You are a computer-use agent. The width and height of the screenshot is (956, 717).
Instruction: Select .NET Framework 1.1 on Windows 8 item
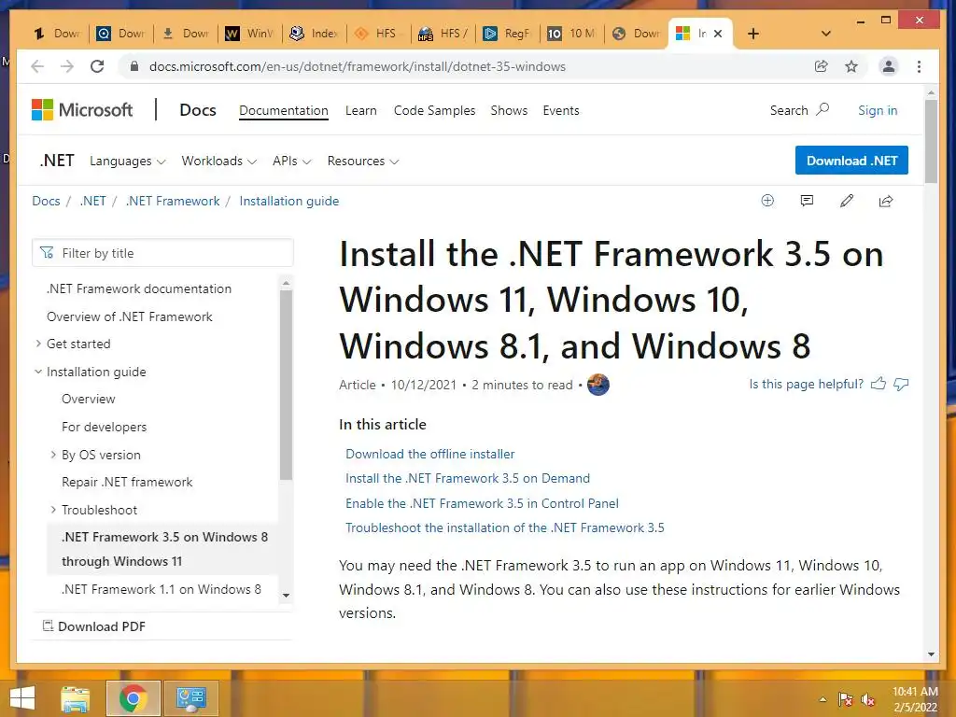click(x=161, y=589)
